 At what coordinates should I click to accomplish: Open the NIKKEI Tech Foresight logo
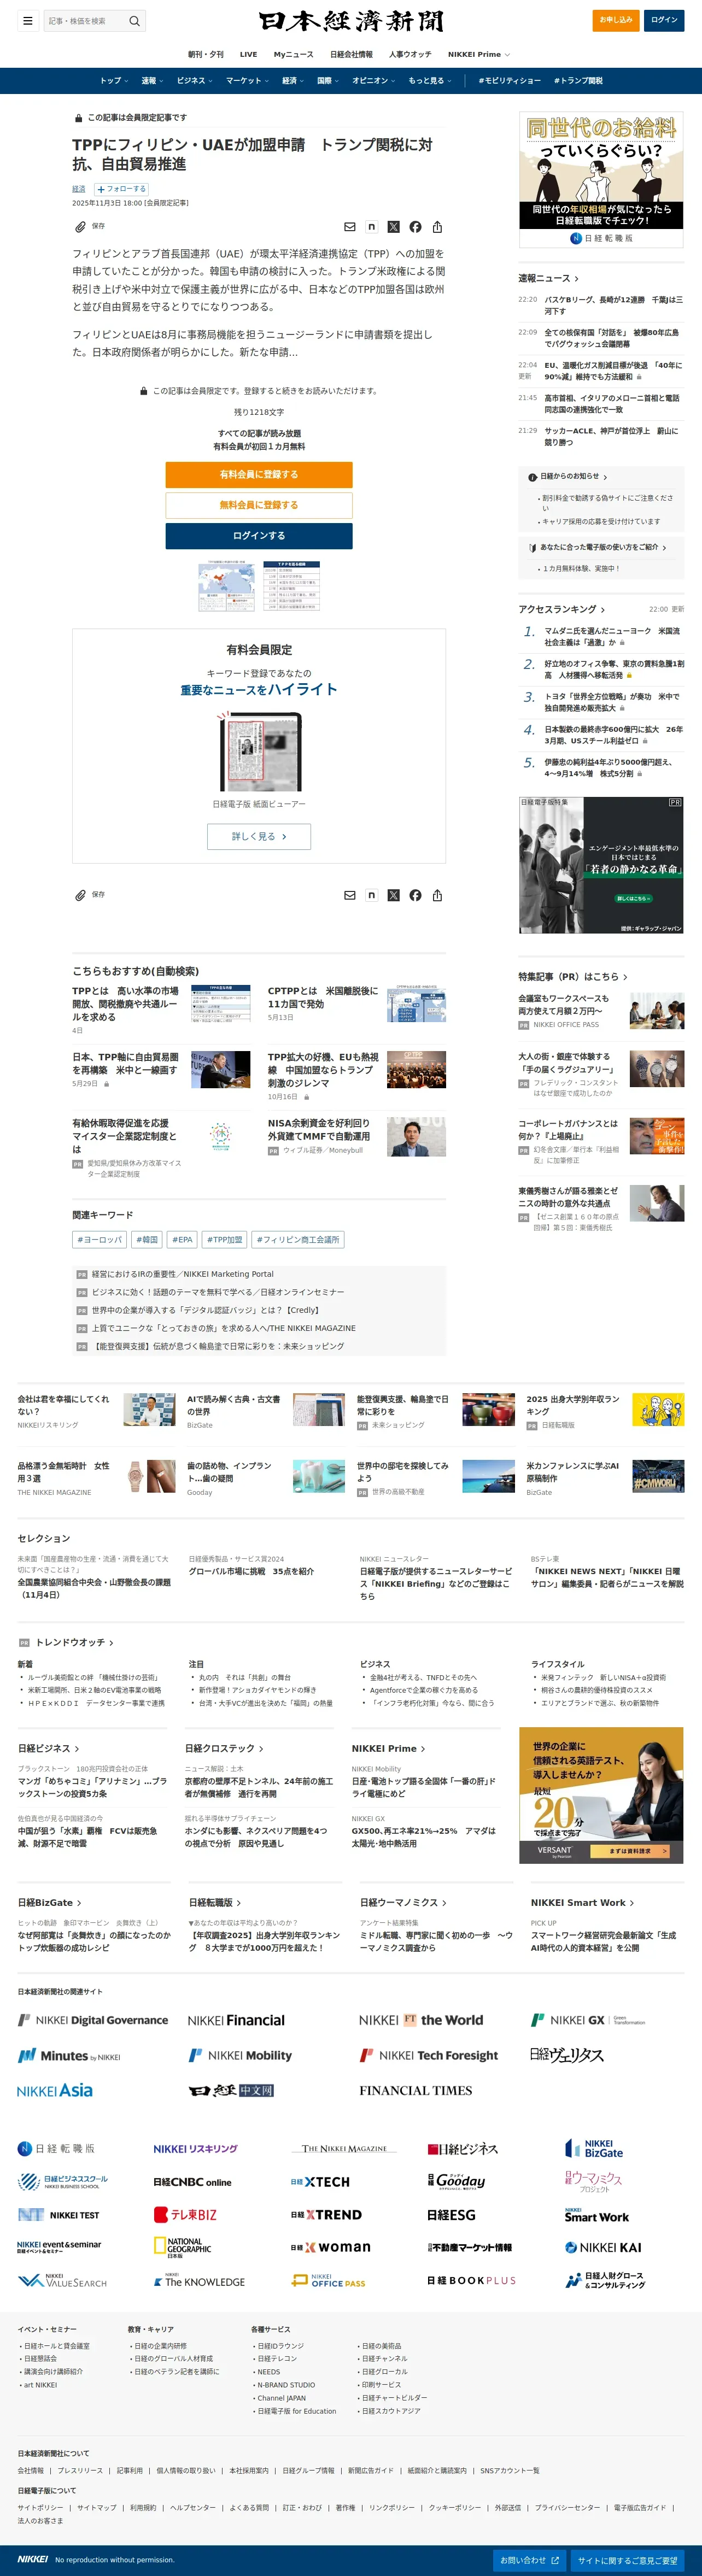(428, 2055)
